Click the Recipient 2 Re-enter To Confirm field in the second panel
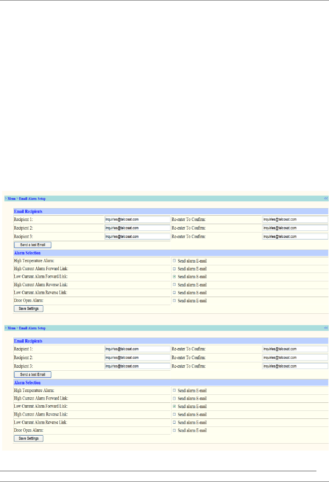Screen dimensions: 329x482 point(295,357)
